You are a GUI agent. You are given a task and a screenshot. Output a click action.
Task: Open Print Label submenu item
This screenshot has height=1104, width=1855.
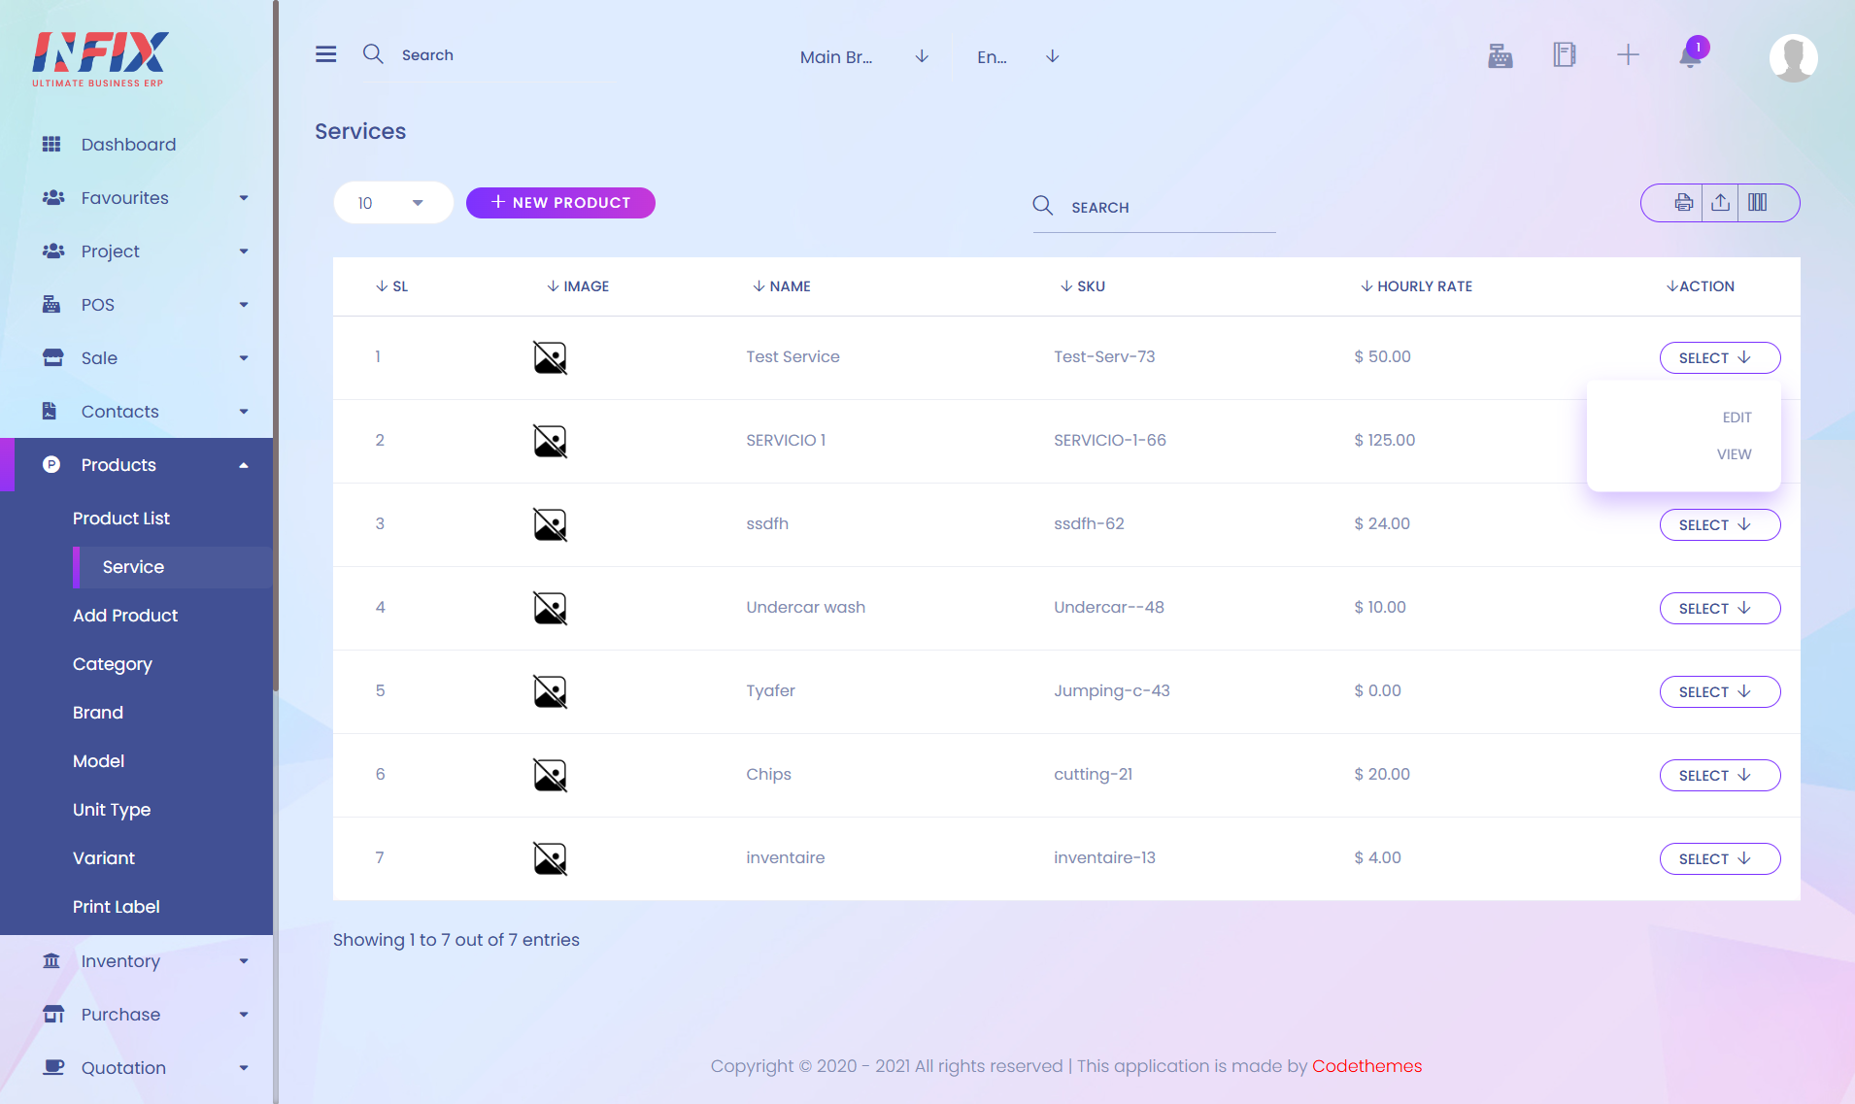117,907
